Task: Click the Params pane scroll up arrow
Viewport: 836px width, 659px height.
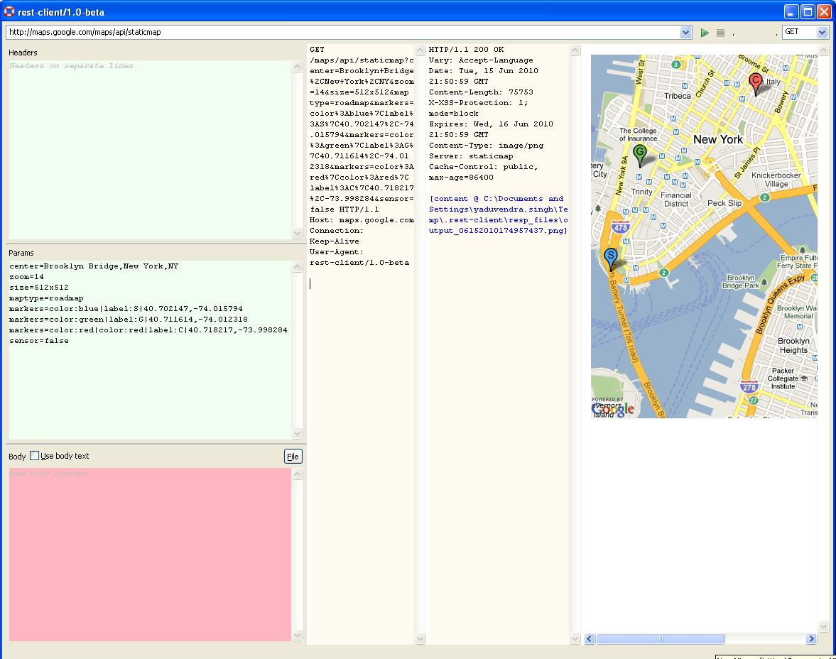Action: click(297, 266)
